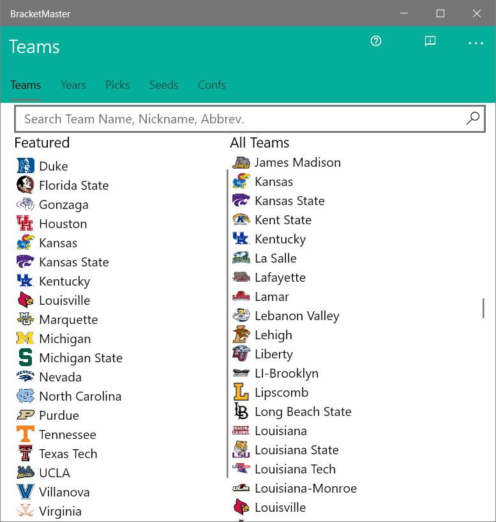Select Gonzaga in the Featured list

(64, 204)
